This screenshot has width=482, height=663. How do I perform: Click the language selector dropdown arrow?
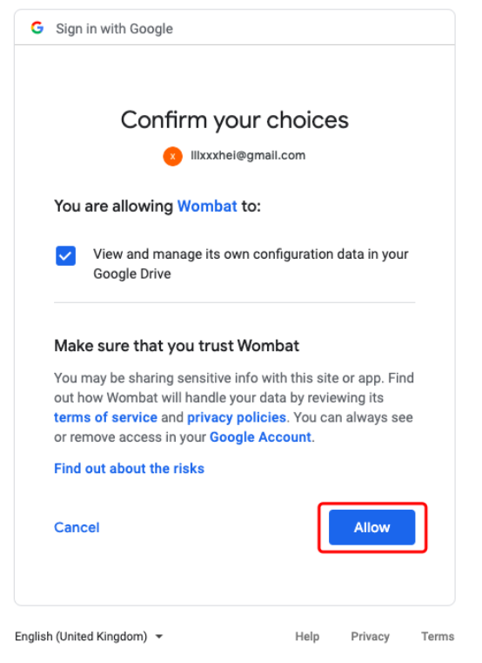tap(159, 636)
